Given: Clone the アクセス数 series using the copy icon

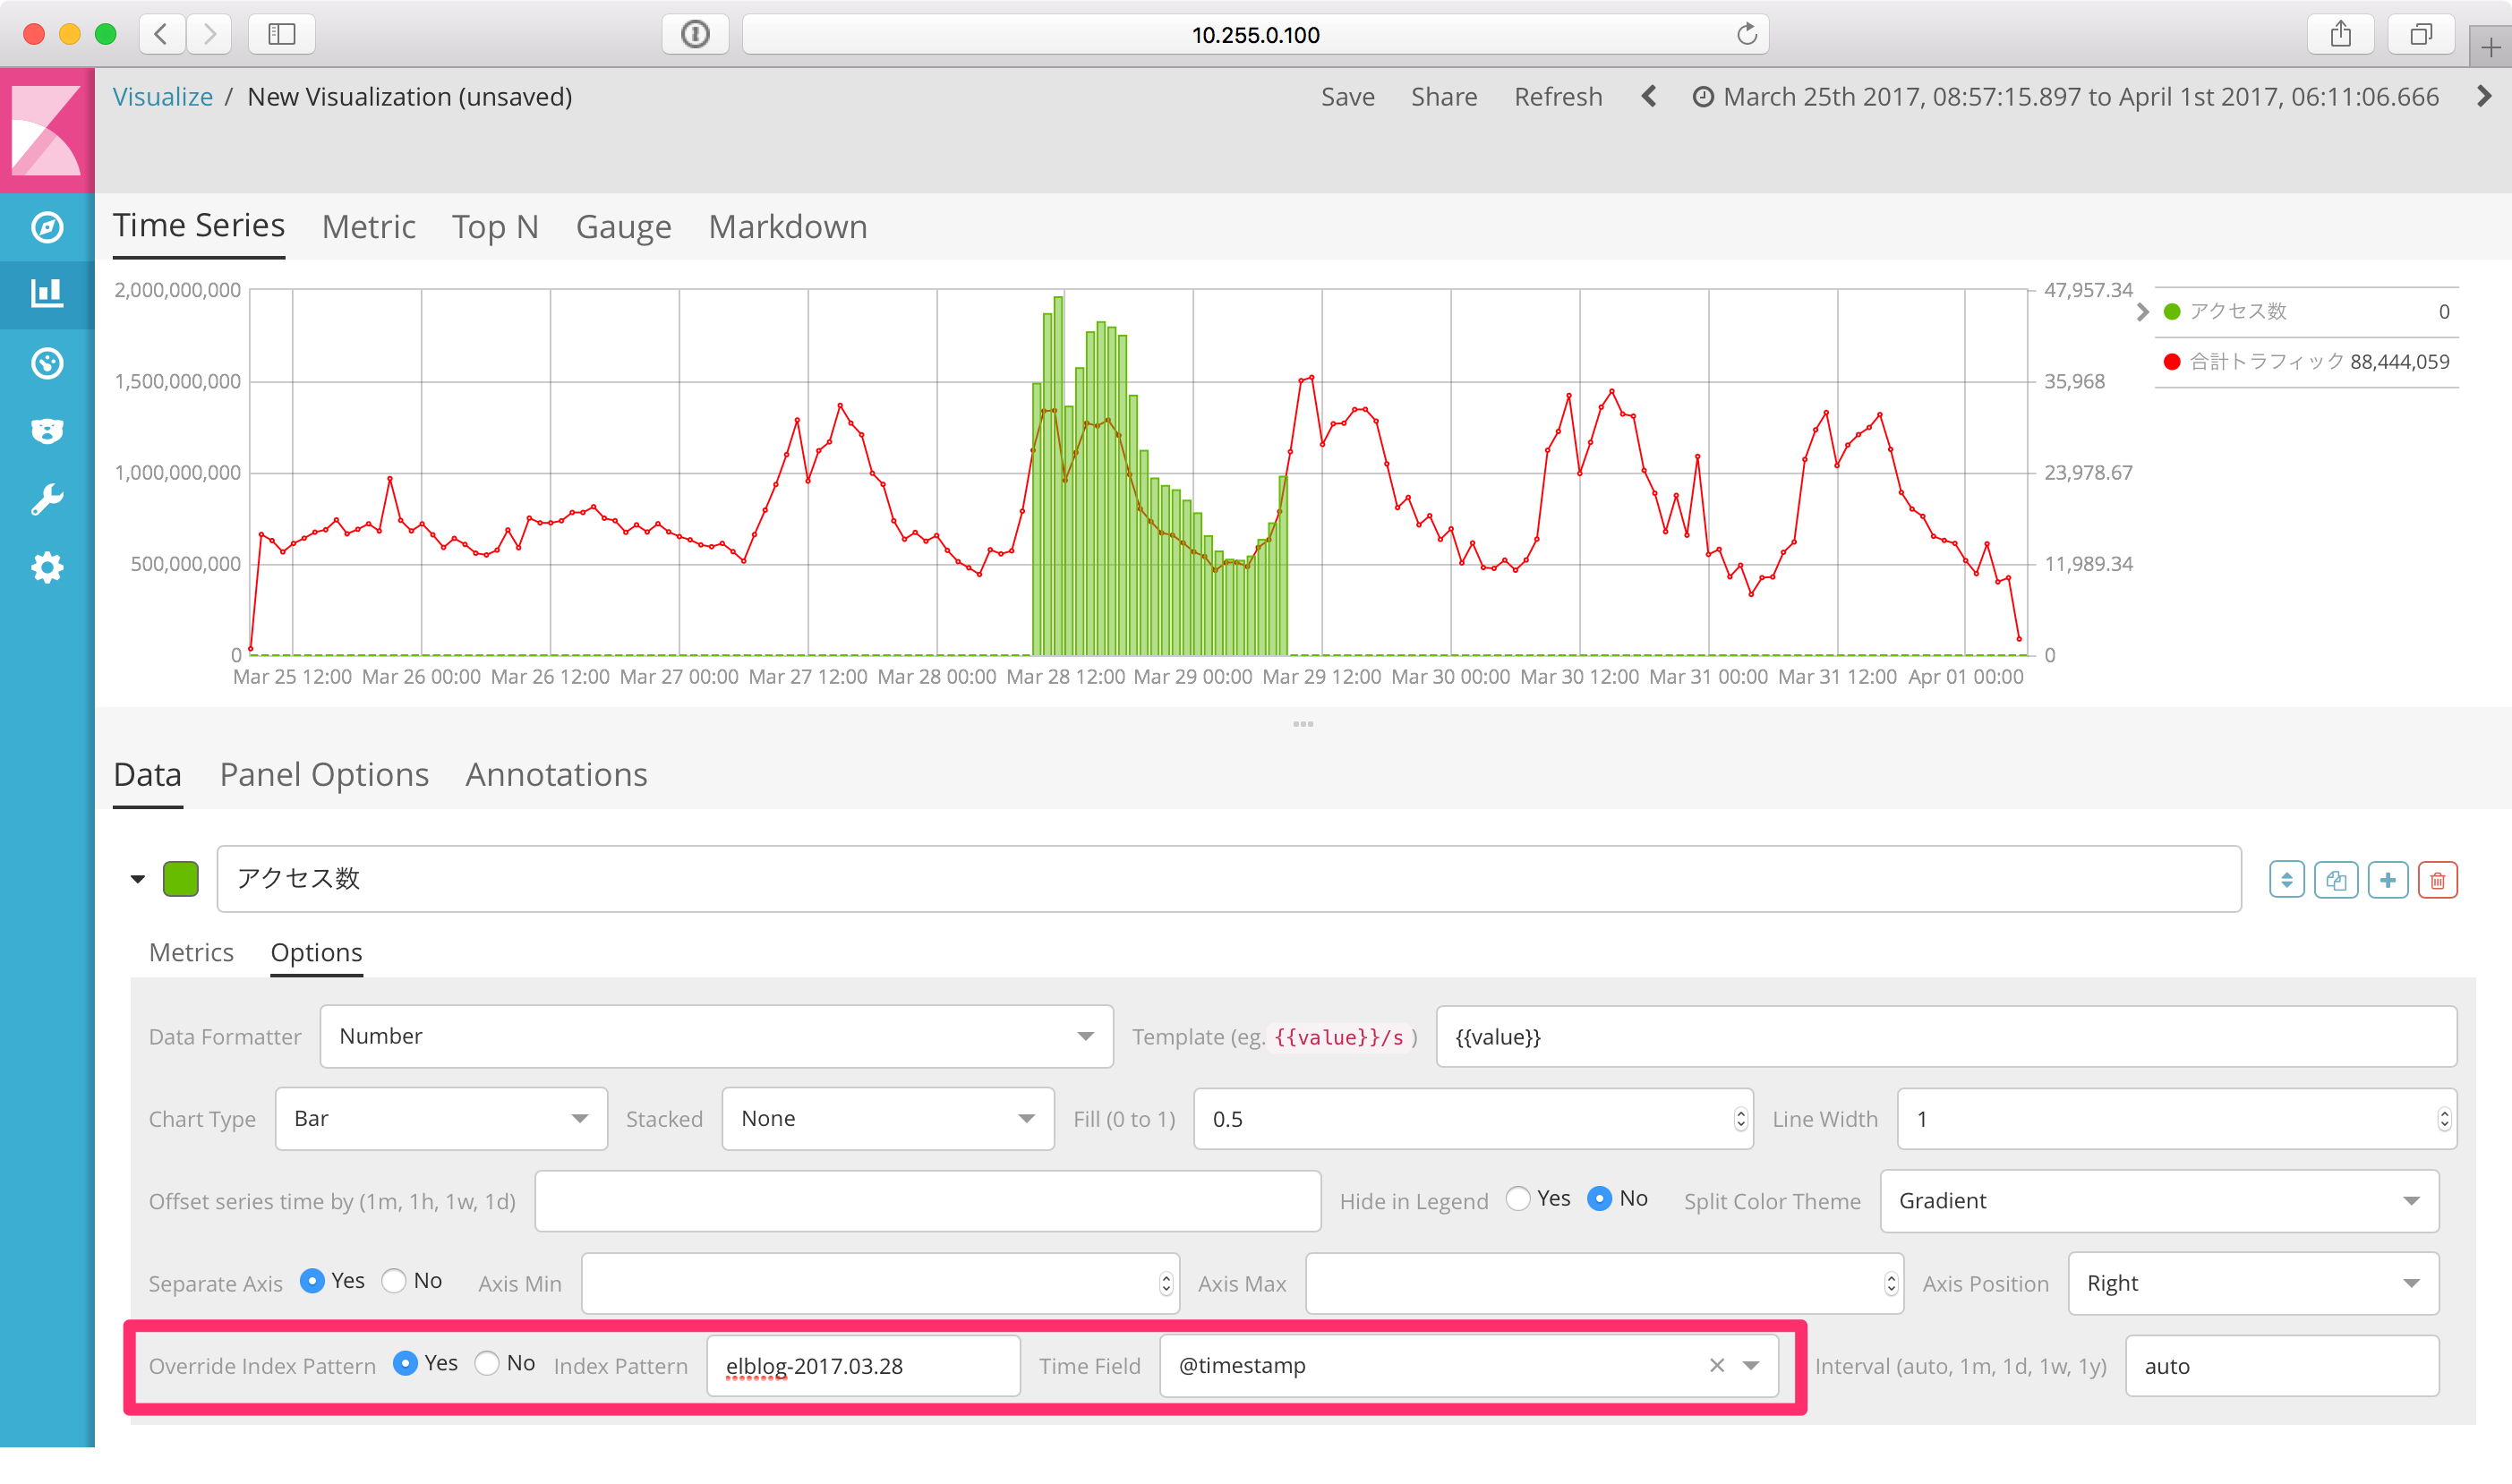Looking at the screenshot, I should 2336,879.
